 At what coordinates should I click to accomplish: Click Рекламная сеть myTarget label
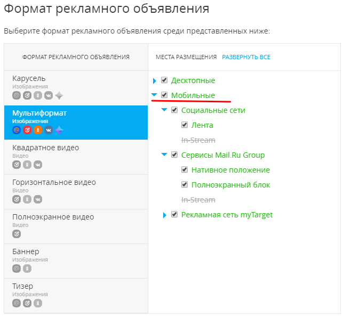227,215
